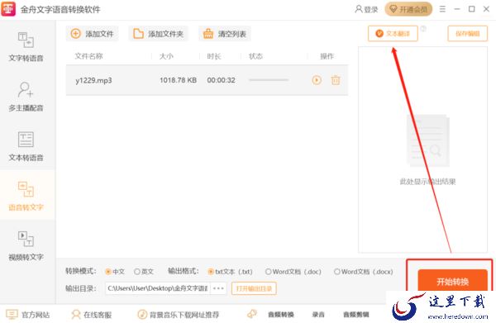Click the output directory path field

158,288
